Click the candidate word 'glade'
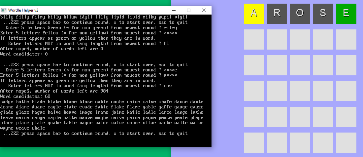Viewport: 363px width, 157px height. point(7,112)
